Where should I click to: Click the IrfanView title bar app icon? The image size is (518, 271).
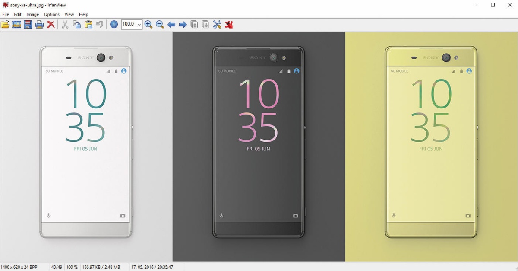(x=5, y=5)
